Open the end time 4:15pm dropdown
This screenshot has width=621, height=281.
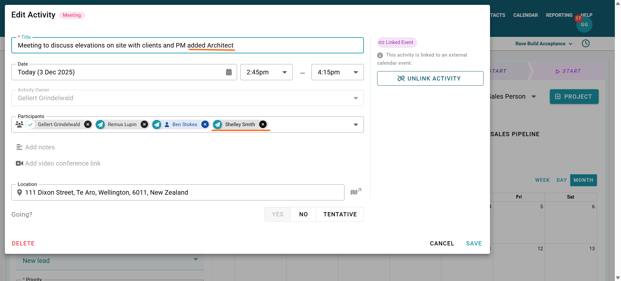(338, 72)
